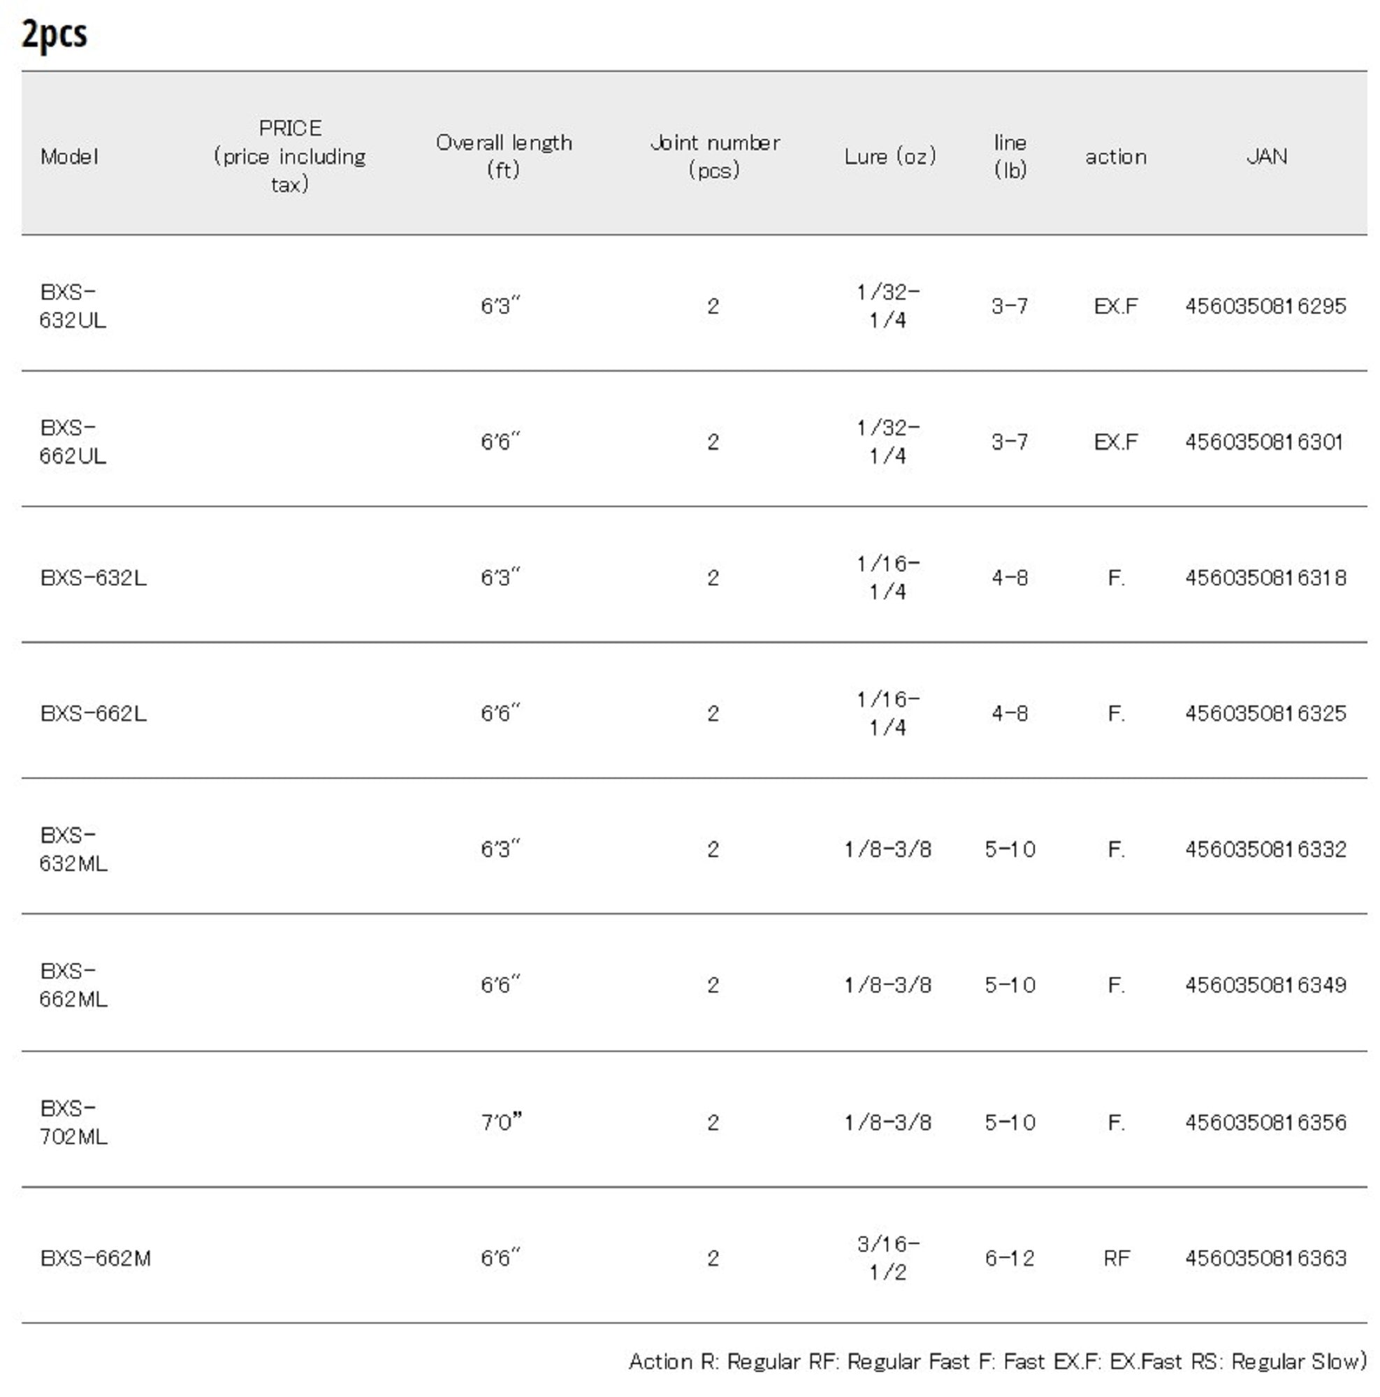1380x1397 pixels.
Task: Select the BXS-702ML model cell
Action: [x=73, y=1122]
